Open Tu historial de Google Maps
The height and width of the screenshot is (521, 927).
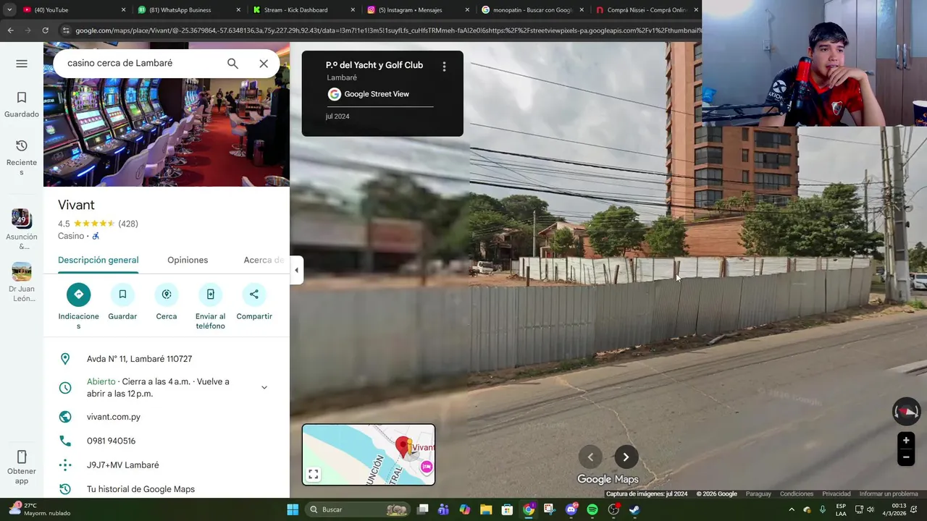(x=140, y=489)
